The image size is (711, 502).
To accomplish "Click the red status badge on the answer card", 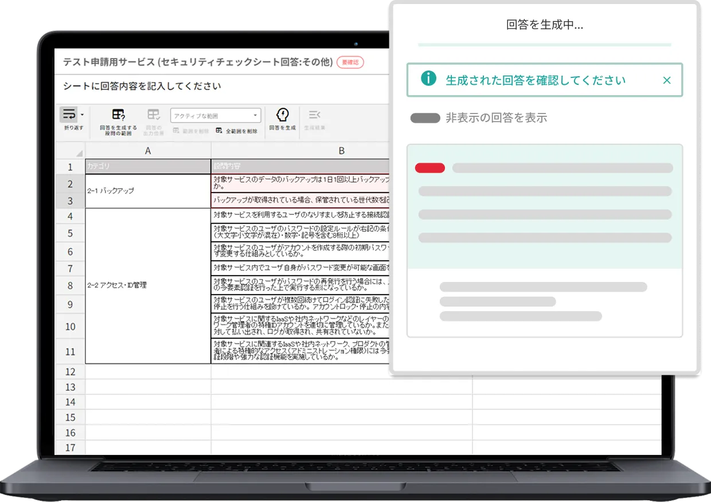I will click(430, 167).
